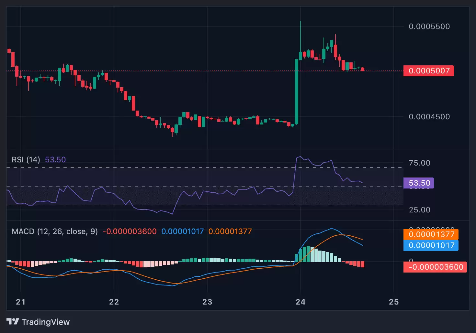This screenshot has width=476, height=333.
Task: Click the orange 0.00001377 signal legend value
Action: (x=230, y=231)
